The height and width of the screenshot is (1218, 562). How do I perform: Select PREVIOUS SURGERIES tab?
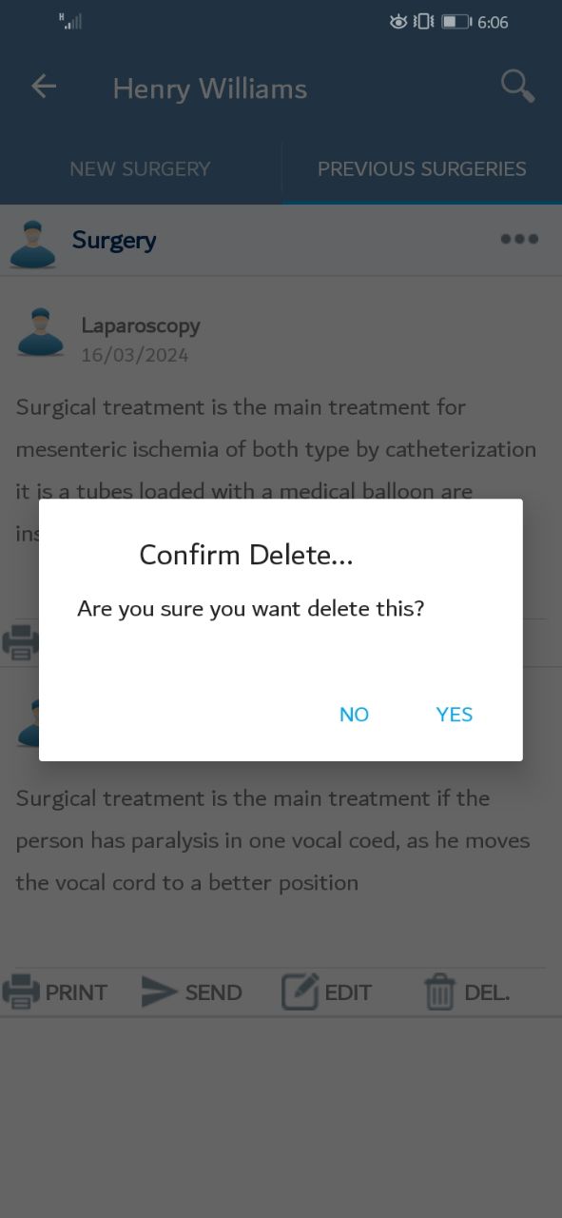pyautogui.click(x=421, y=169)
